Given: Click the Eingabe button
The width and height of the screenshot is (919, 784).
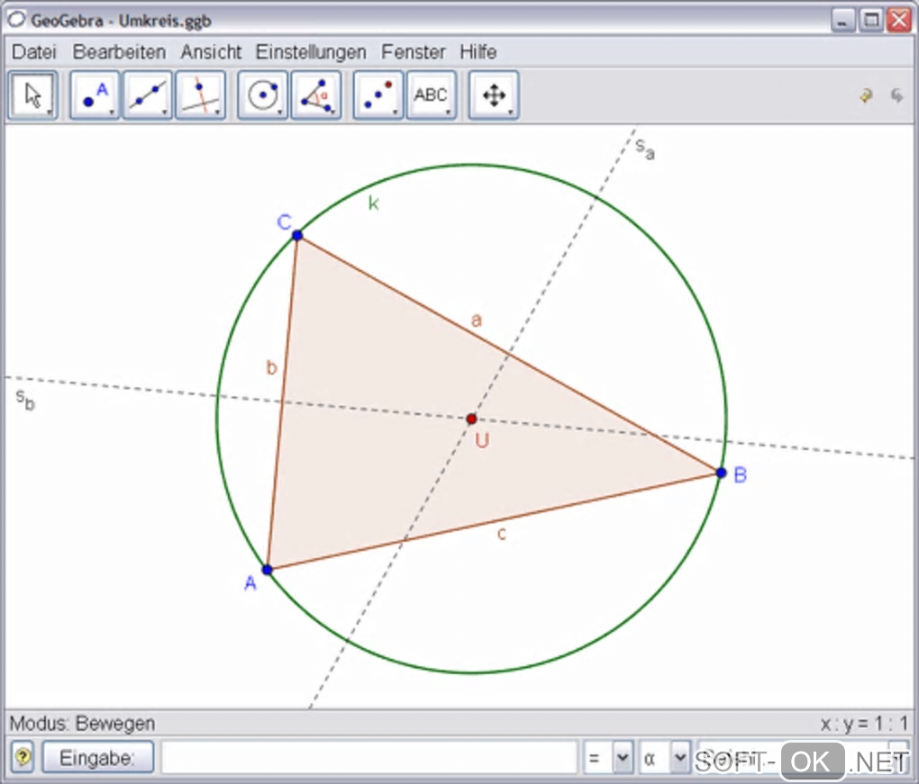Looking at the screenshot, I should coord(98,758).
